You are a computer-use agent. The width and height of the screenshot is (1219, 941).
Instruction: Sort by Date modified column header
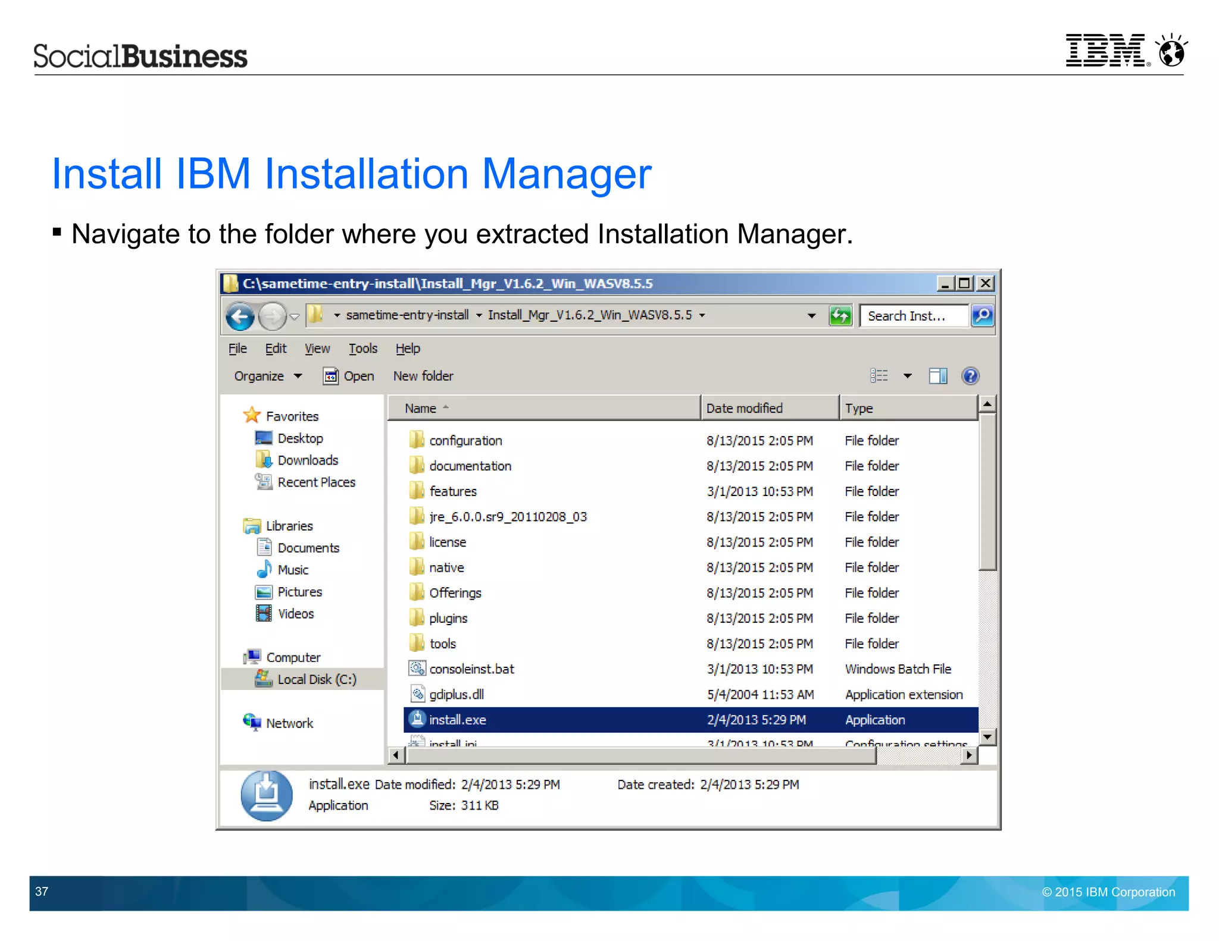(x=770, y=408)
